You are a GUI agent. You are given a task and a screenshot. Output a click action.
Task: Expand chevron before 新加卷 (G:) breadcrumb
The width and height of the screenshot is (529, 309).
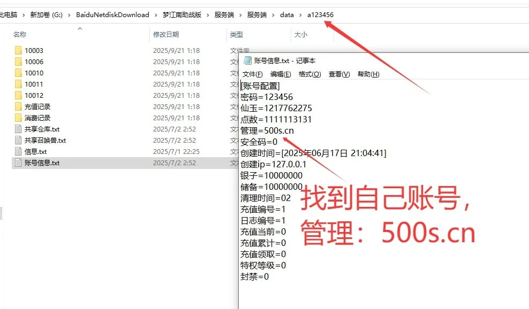(24, 15)
